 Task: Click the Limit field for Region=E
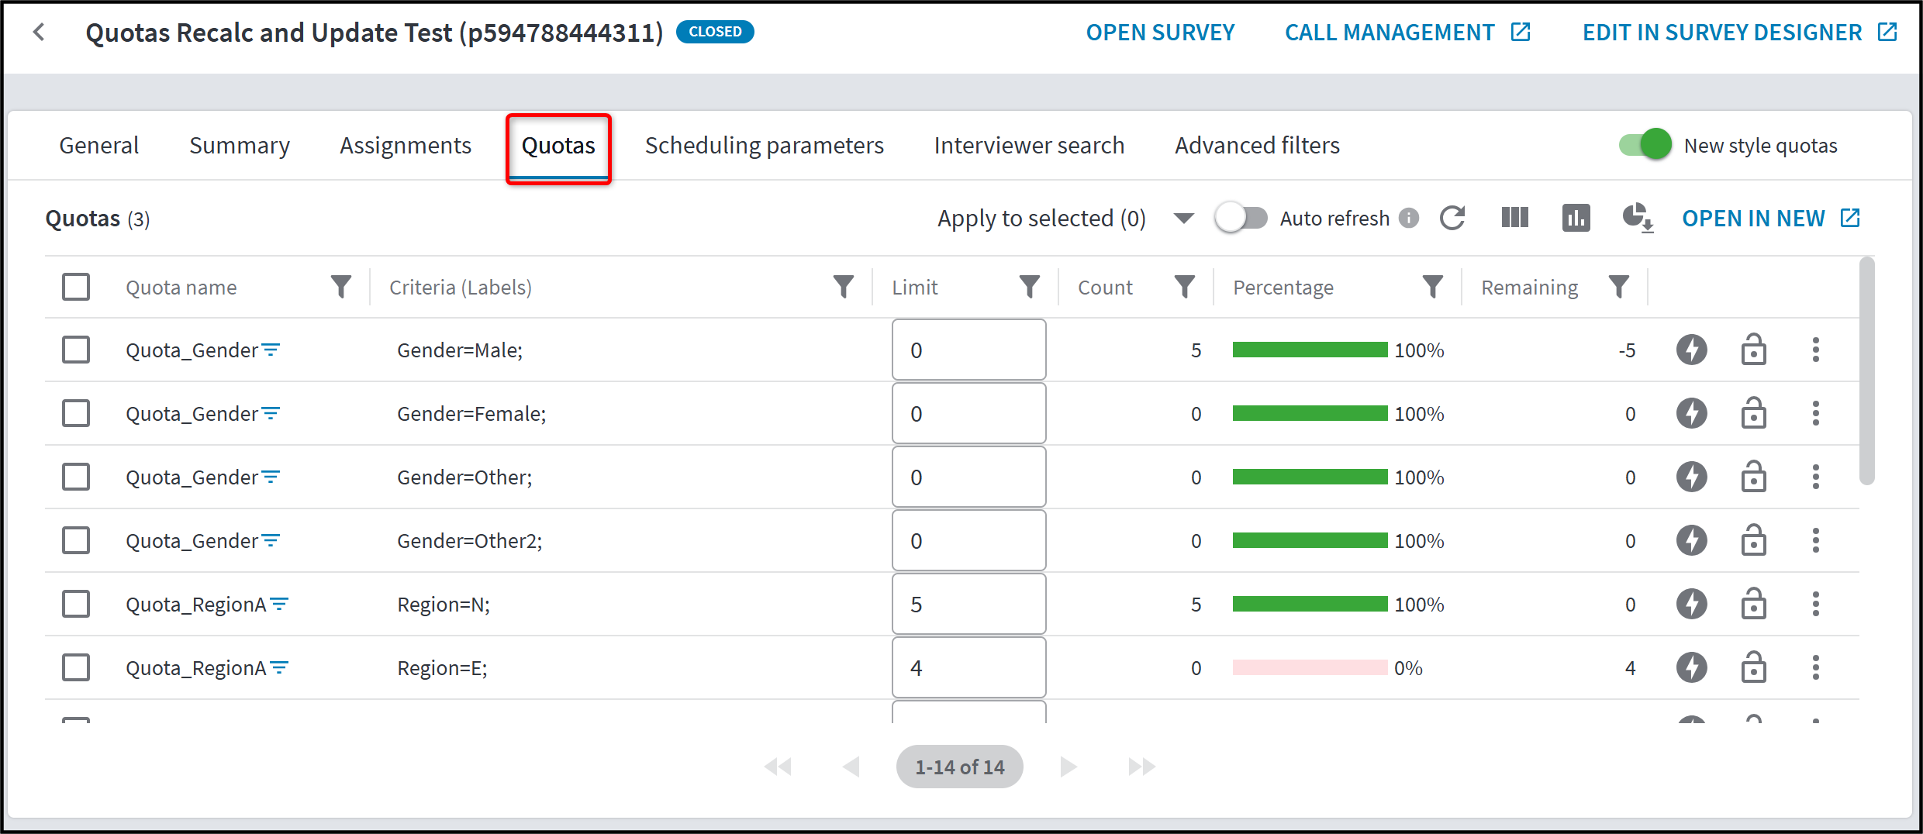[x=968, y=667]
